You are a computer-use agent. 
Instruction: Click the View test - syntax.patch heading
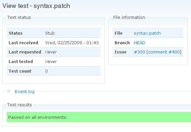36,6
